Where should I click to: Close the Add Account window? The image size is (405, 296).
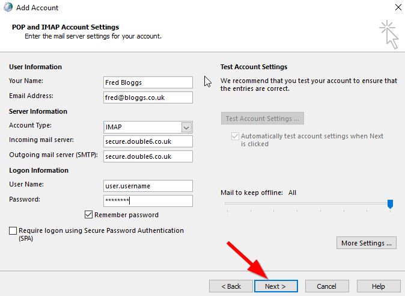(x=398, y=7)
